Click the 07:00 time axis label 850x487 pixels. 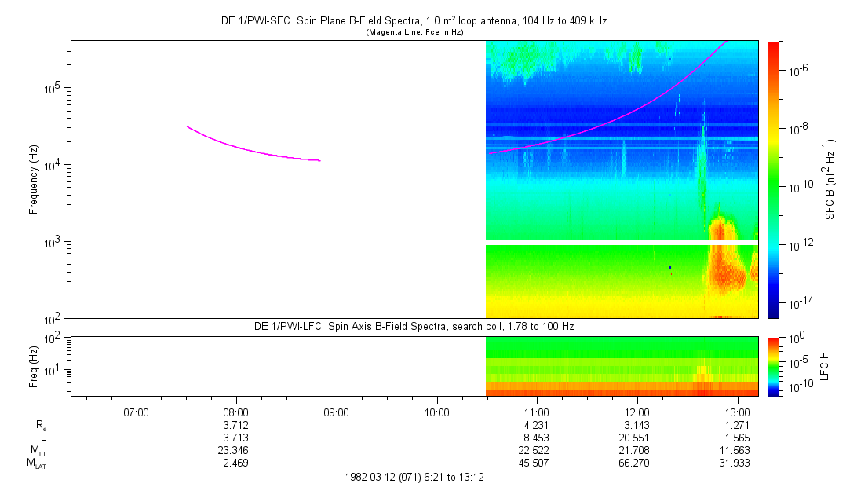[x=136, y=412]
